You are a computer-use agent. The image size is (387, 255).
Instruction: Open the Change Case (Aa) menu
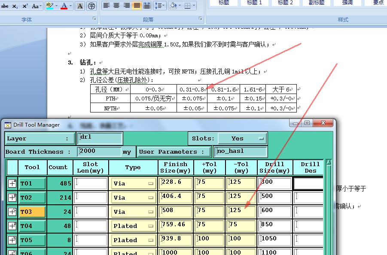click(37, 6)
